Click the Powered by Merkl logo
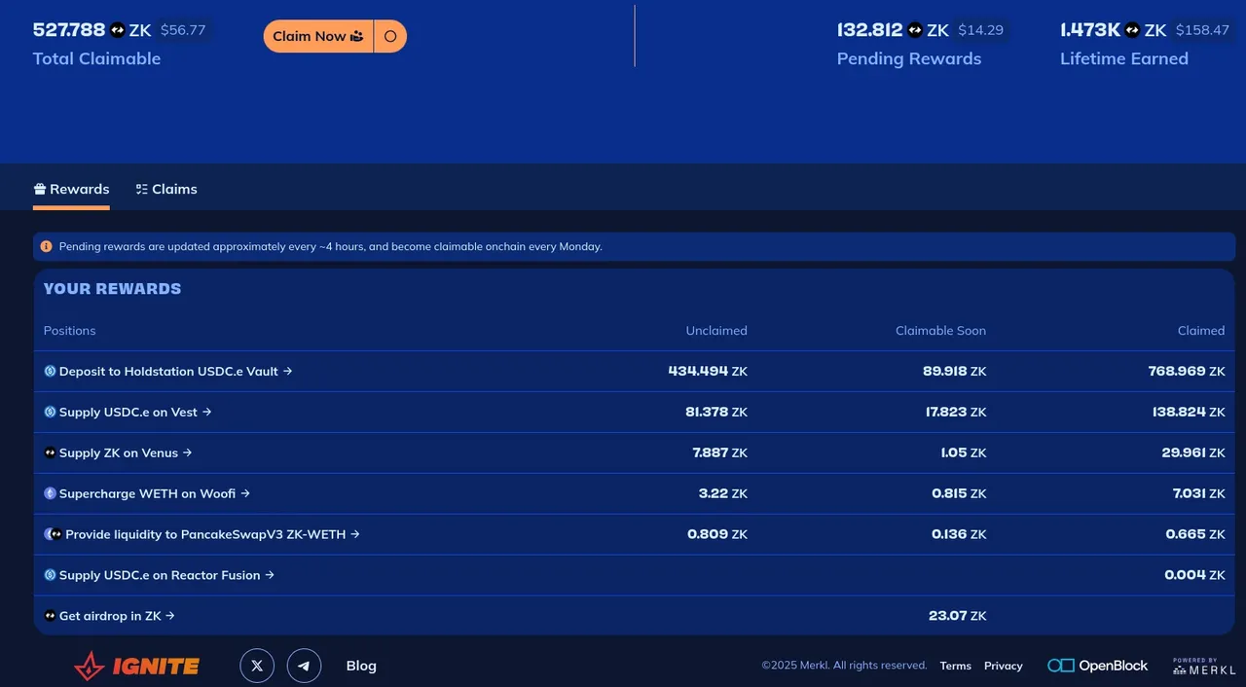 click(1204, 667)
